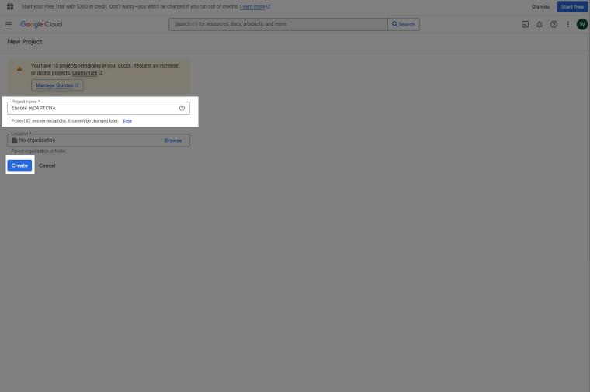Click the quota warning triangle icon
Image resolution: width=590 pixels, height=392 pixels.
pyautogui.click(x=19, y=68)
